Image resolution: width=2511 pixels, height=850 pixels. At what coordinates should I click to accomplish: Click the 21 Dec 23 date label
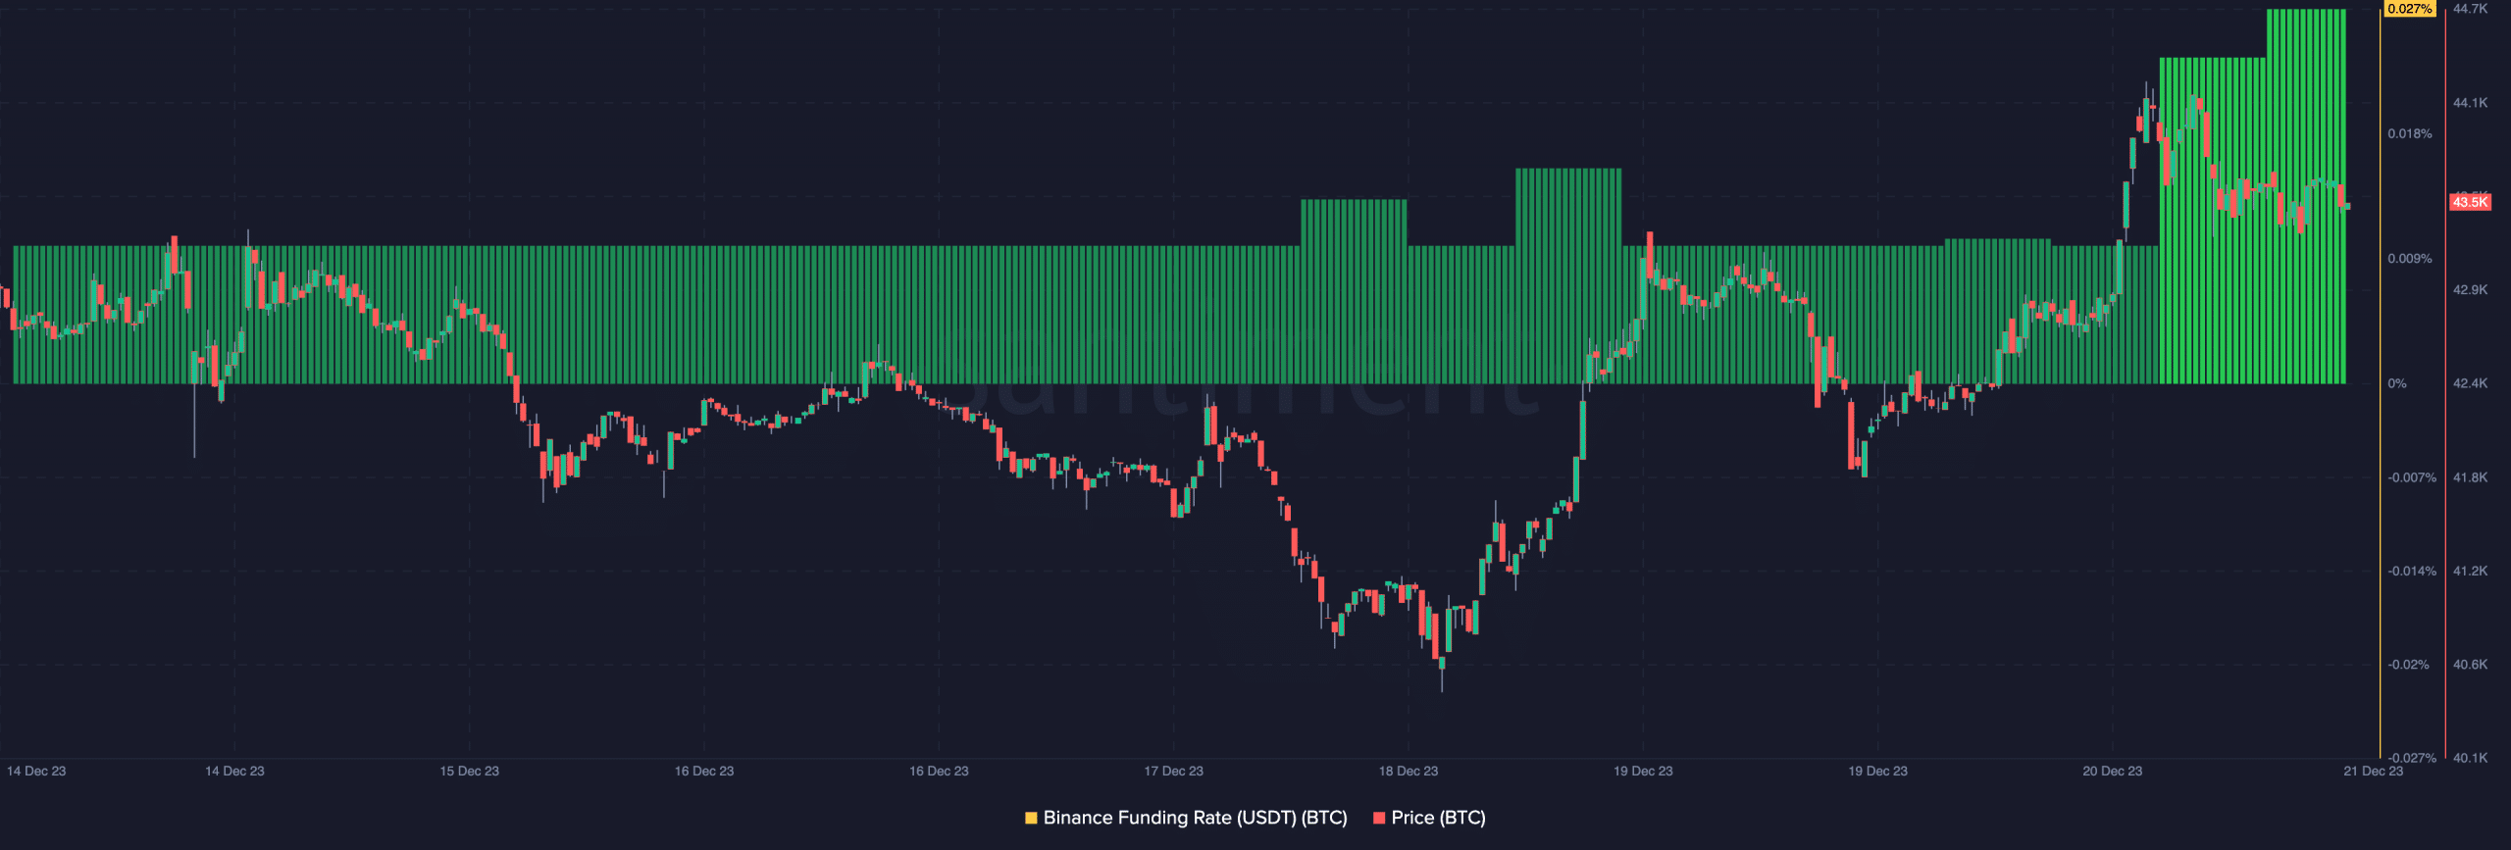point(2373,771)
